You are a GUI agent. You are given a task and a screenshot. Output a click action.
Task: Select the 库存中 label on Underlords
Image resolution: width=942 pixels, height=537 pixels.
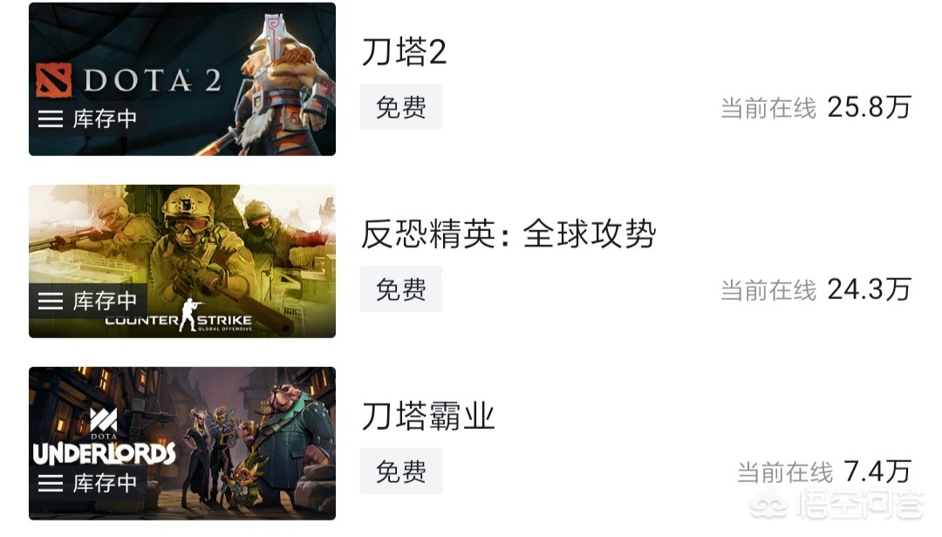pos(106,483)
